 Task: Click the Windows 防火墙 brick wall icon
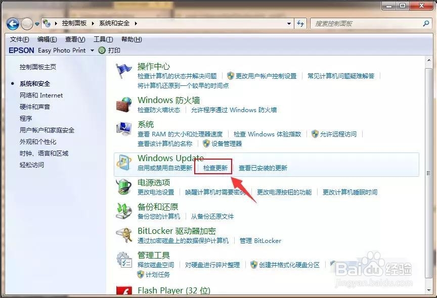click(123, 105)
